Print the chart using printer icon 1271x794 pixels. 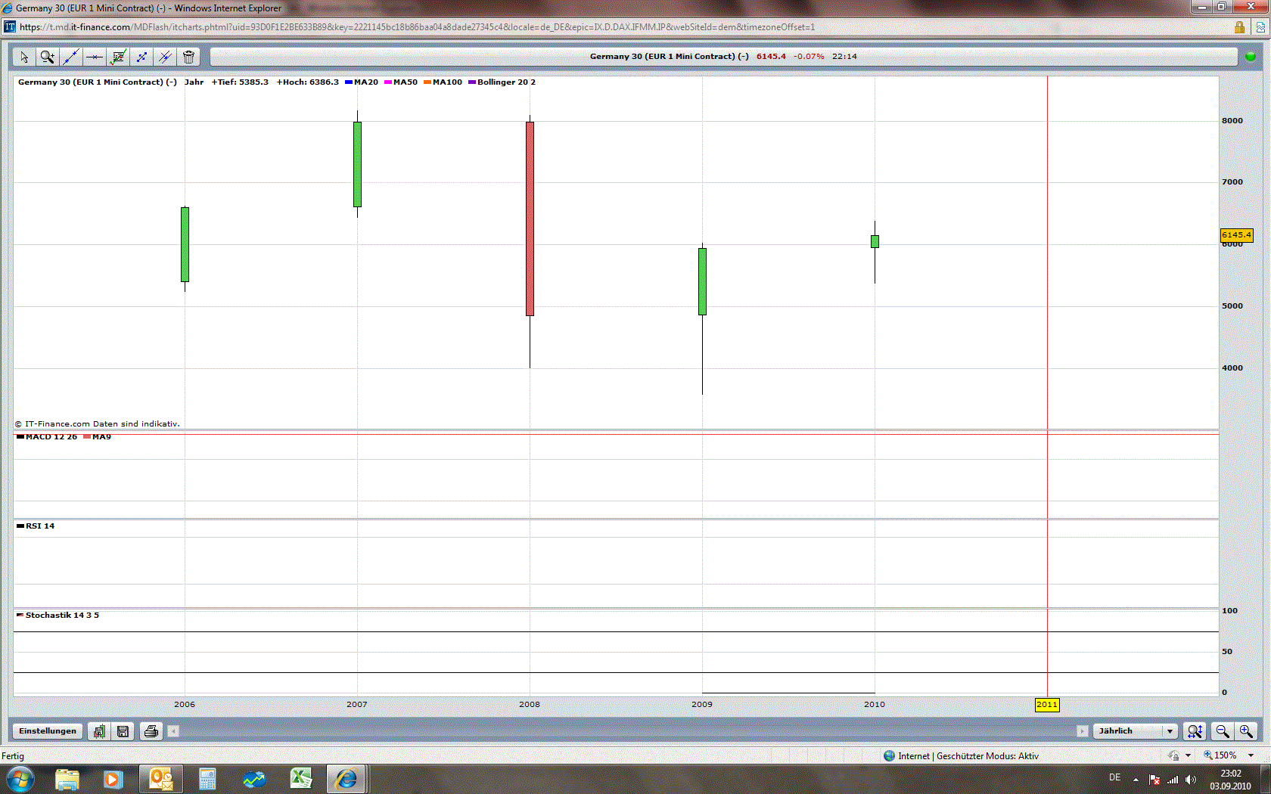pyautogui.click(x=151, y=731)
